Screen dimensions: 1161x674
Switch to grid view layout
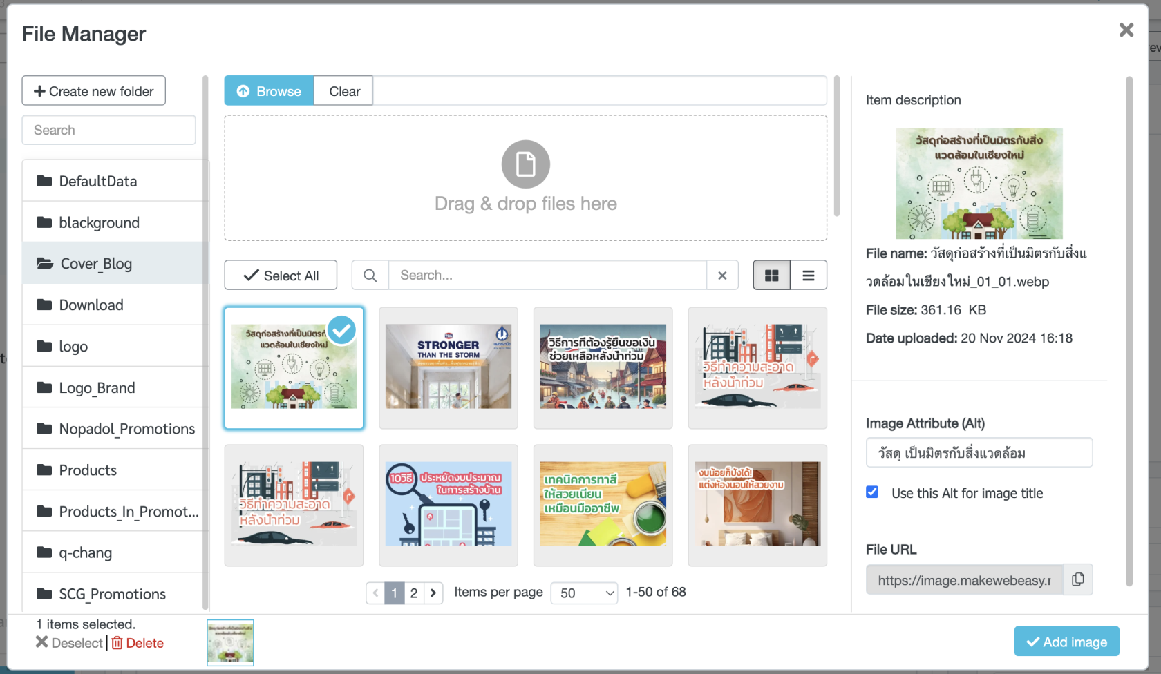(771, 276)
